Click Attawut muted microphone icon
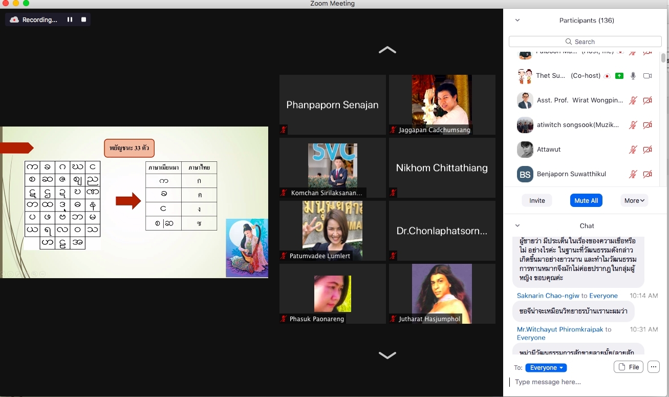Screen dimensions: 669x397 click(633, 150)
